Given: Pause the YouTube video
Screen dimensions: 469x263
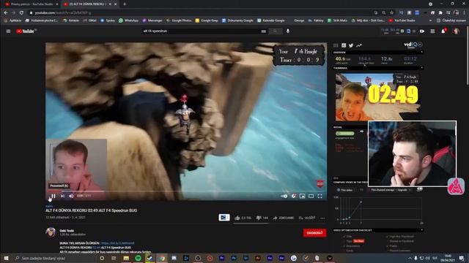Looking at the screenshot, I should click(x=53, y=196).
